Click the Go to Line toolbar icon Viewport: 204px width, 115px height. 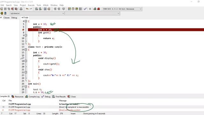click(49, 9)
